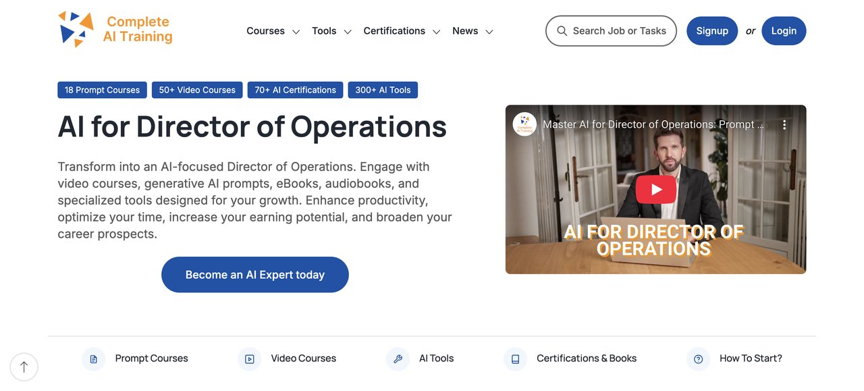Select the 300+ AI Tools badge

click(383, 90)
